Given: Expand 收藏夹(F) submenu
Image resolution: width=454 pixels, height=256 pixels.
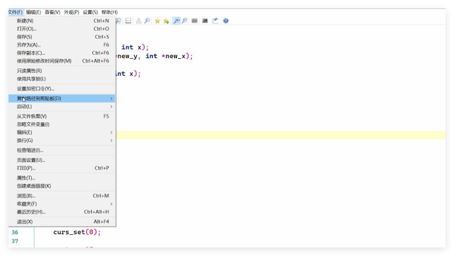Looking at the screenshot, I should [x=62, y=204].
